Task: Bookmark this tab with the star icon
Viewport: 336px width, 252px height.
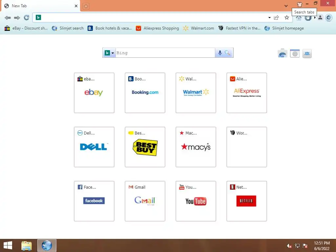Action: pyautogui.click(x=287, y=18)
